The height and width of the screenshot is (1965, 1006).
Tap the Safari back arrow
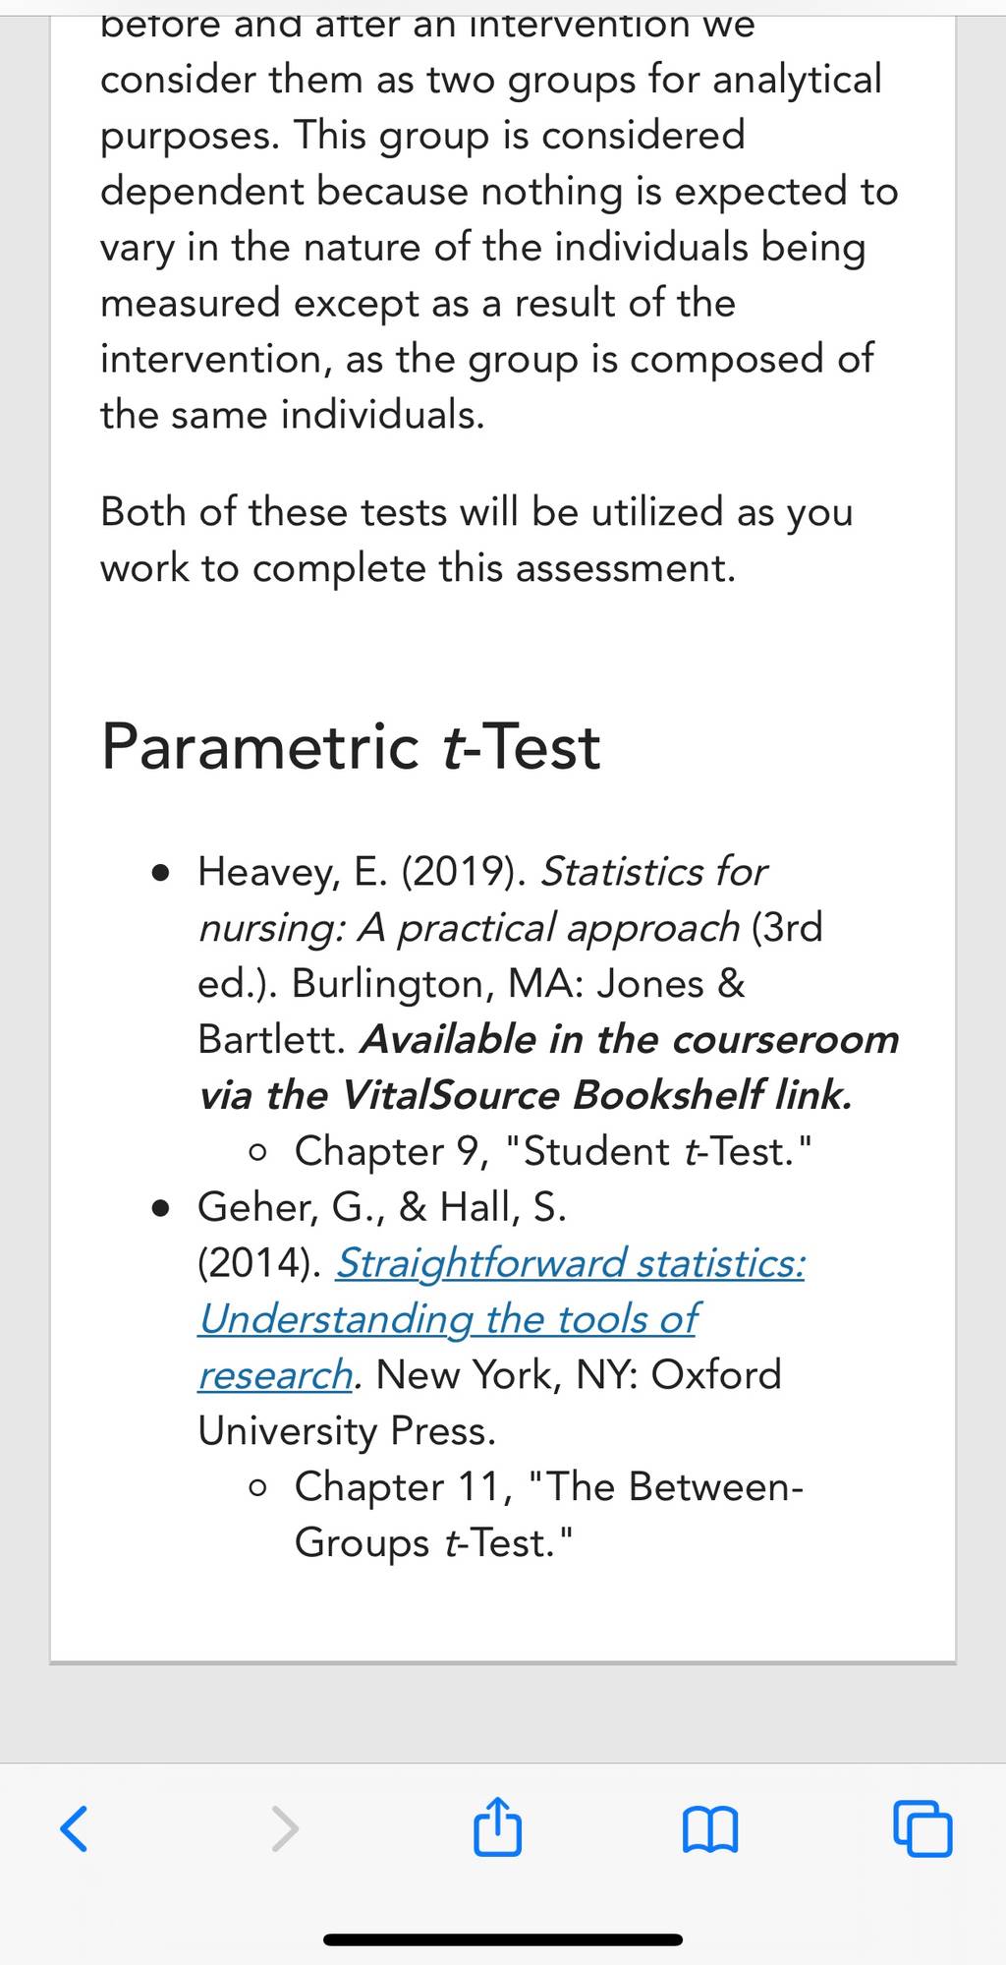click(x=75, y=1828)
